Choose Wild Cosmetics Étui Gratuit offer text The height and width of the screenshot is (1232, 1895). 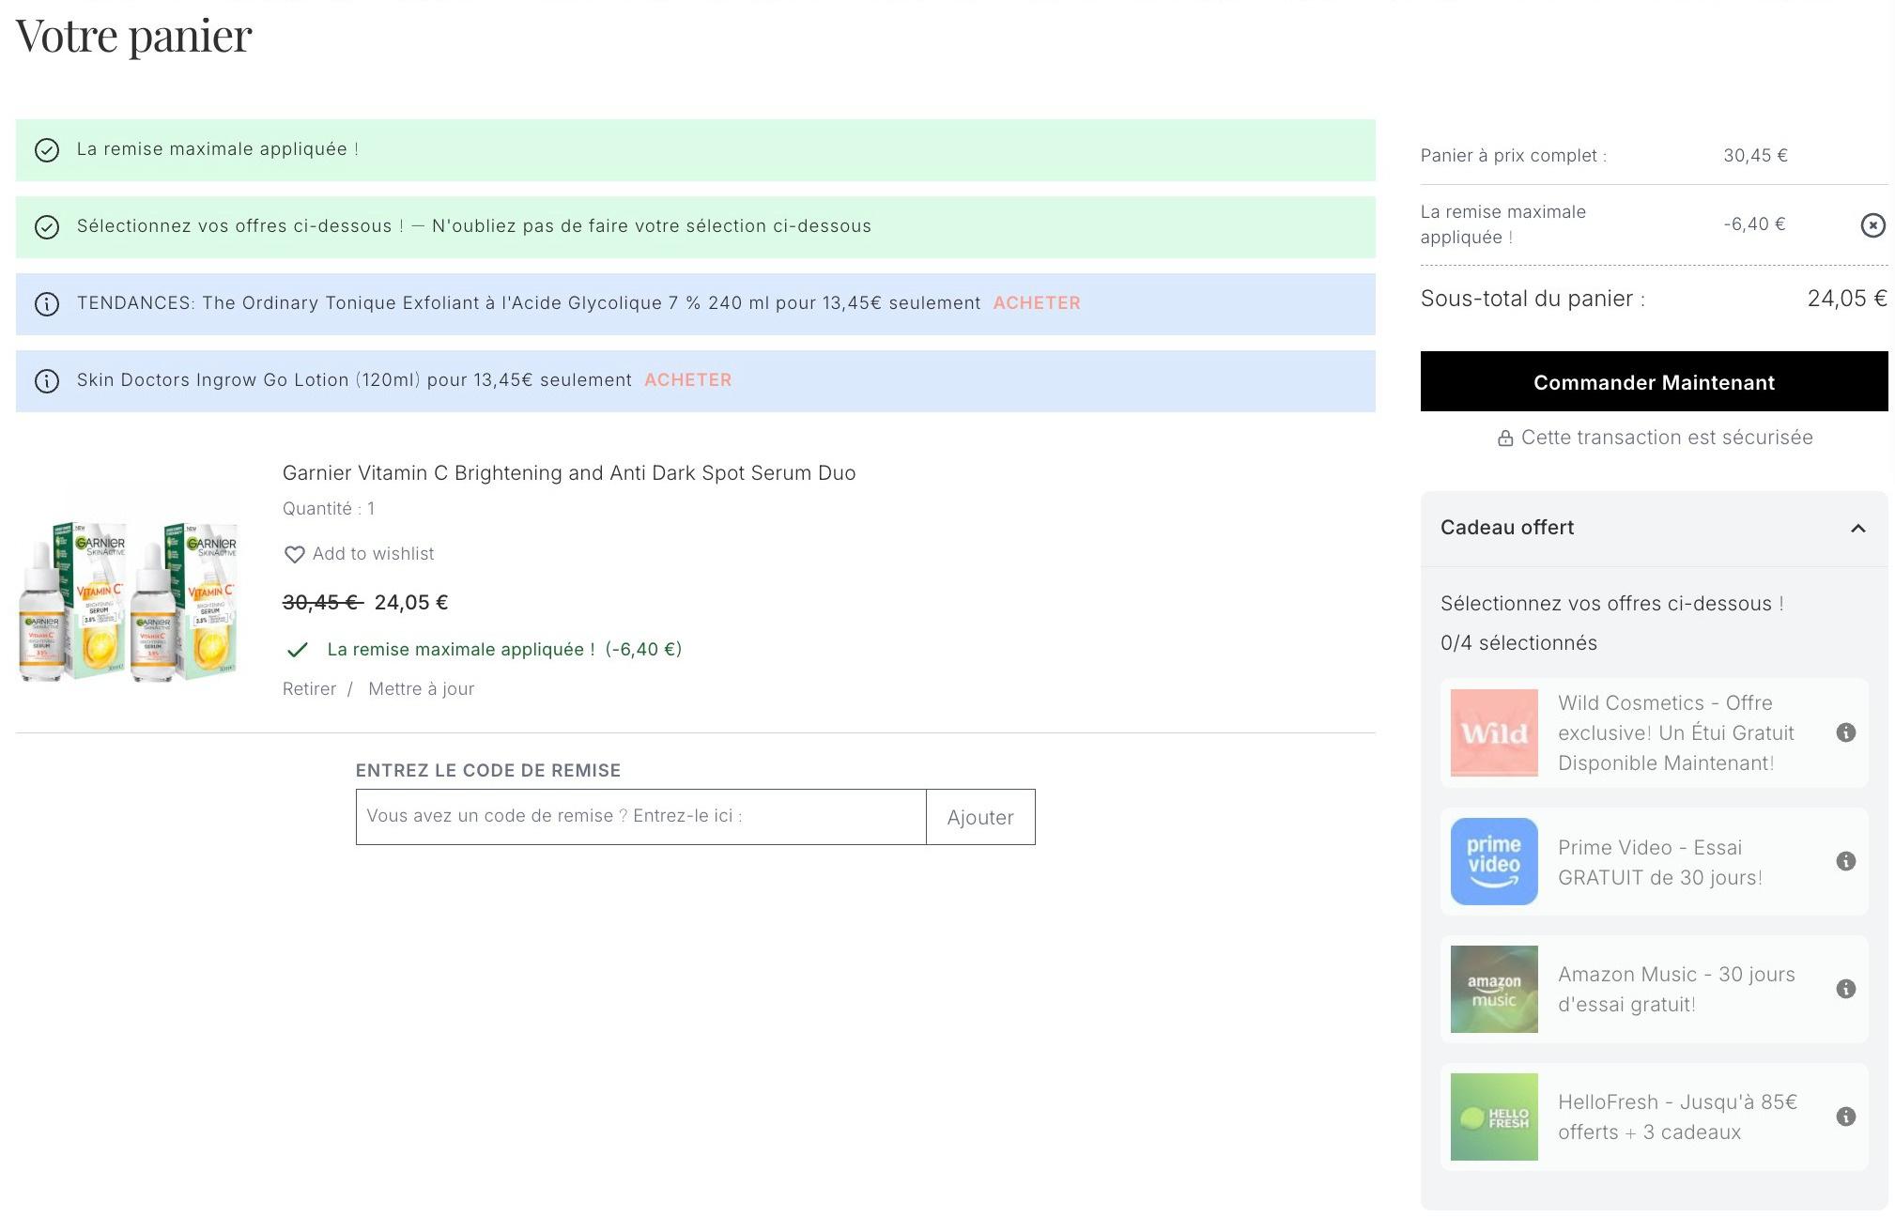point(1675,733)
